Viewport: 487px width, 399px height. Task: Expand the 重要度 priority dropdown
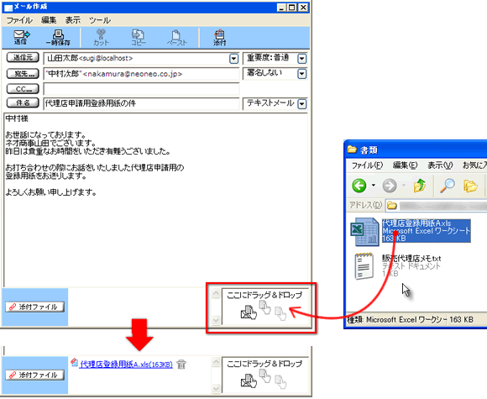302,59
